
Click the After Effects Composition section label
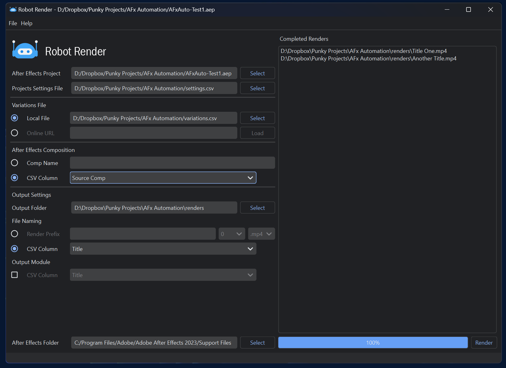click(43, 150)
